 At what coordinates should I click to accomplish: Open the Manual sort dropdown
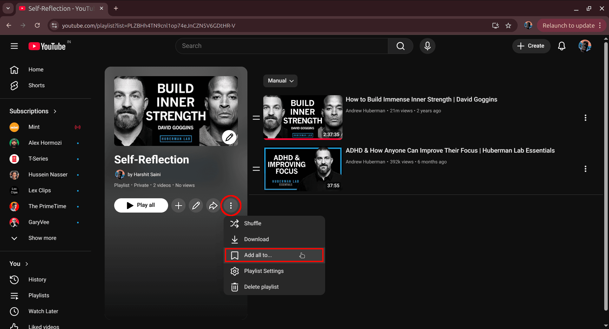pyautogui.click(x=280, y=81)
